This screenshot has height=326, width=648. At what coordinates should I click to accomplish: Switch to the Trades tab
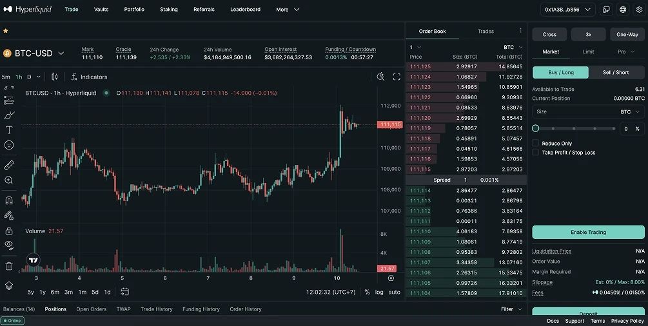pyautogui.click(x=486, y=31)
